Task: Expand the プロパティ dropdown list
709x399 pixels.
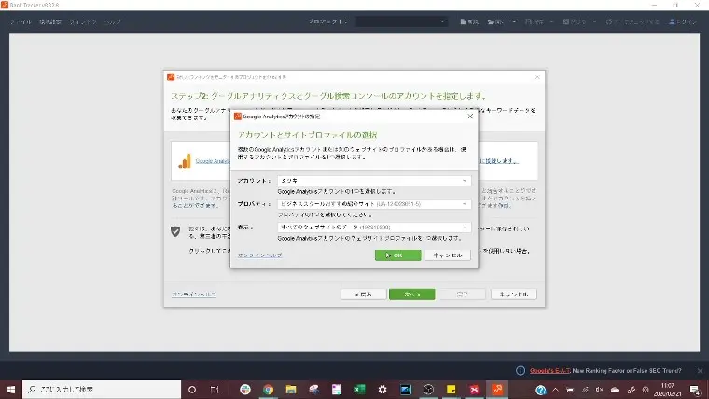Action: (373, 203)
